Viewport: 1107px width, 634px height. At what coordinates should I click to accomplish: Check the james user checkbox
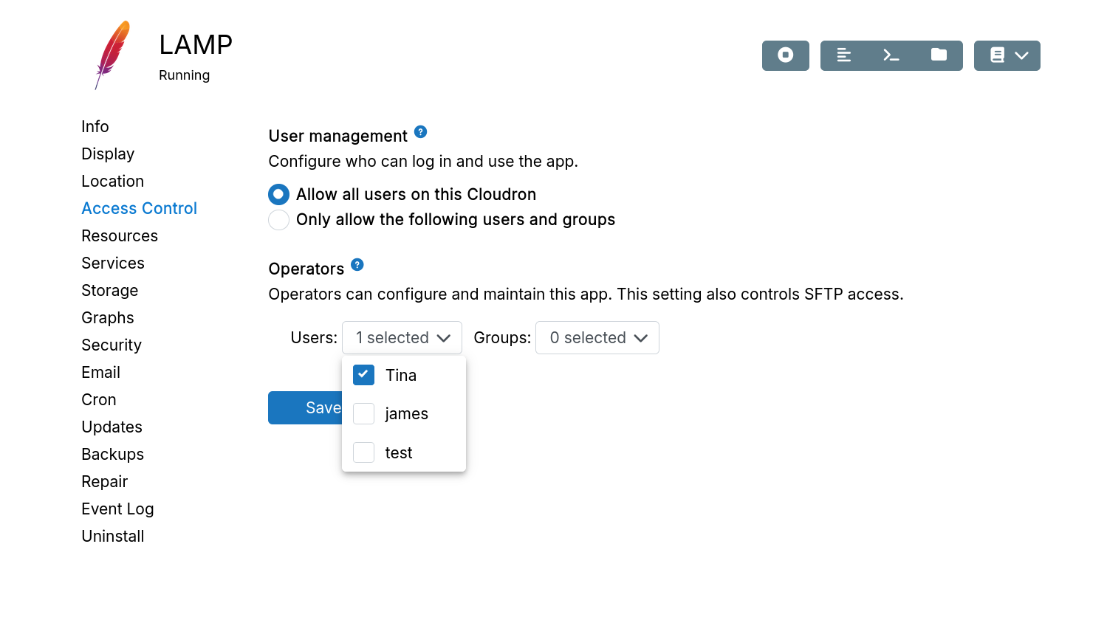tap(363, 414)
